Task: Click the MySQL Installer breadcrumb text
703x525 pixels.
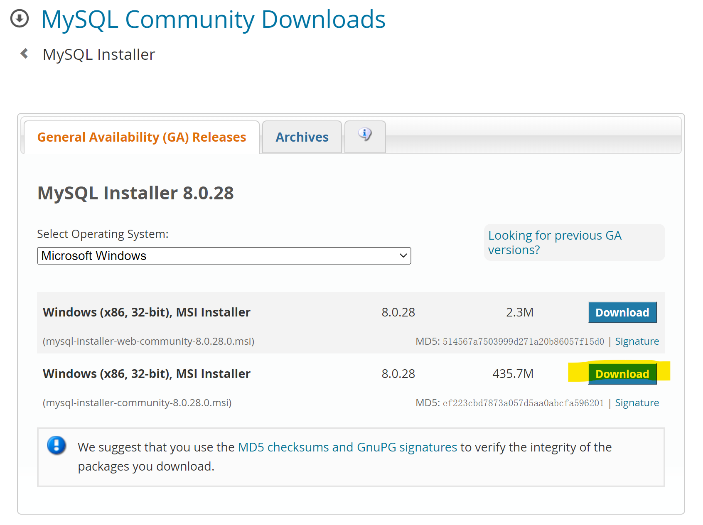Action: coord(99,54)
